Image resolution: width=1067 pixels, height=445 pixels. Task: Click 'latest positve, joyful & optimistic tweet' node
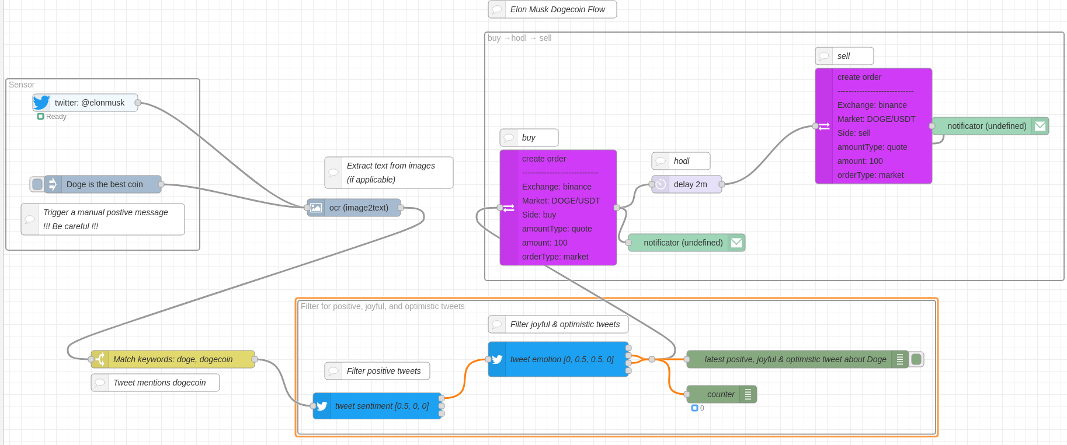click(798, 359)
